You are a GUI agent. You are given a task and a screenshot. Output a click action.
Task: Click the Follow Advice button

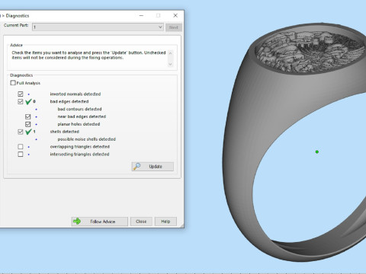click(x=99, y=221)
